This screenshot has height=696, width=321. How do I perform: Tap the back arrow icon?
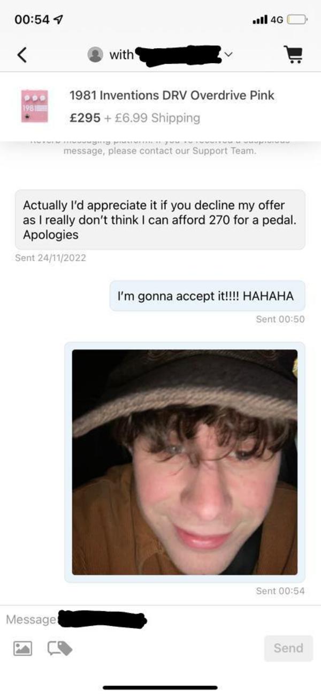tap(22, 55)
